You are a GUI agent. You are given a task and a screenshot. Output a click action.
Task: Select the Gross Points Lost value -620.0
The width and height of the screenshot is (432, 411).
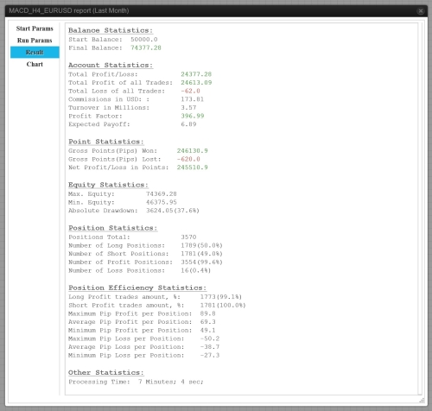coord(188,159)
